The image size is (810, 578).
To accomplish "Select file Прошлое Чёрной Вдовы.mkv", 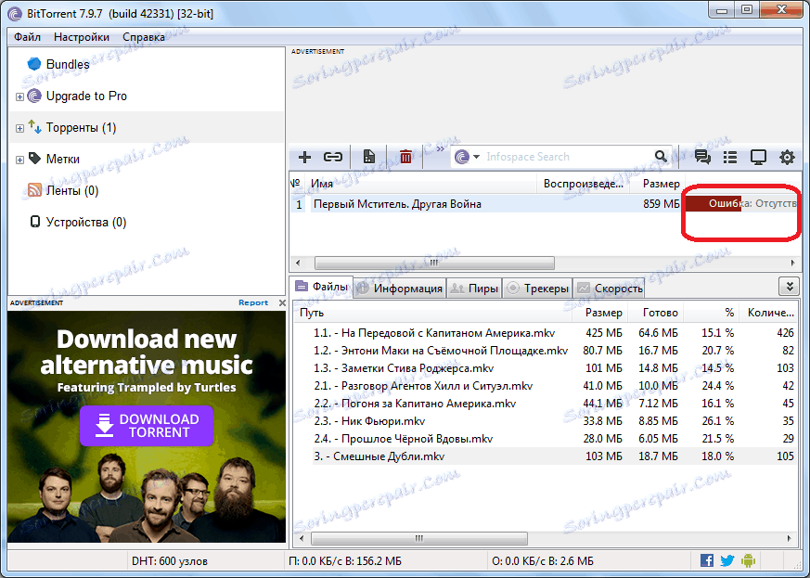I will [403, 438].
